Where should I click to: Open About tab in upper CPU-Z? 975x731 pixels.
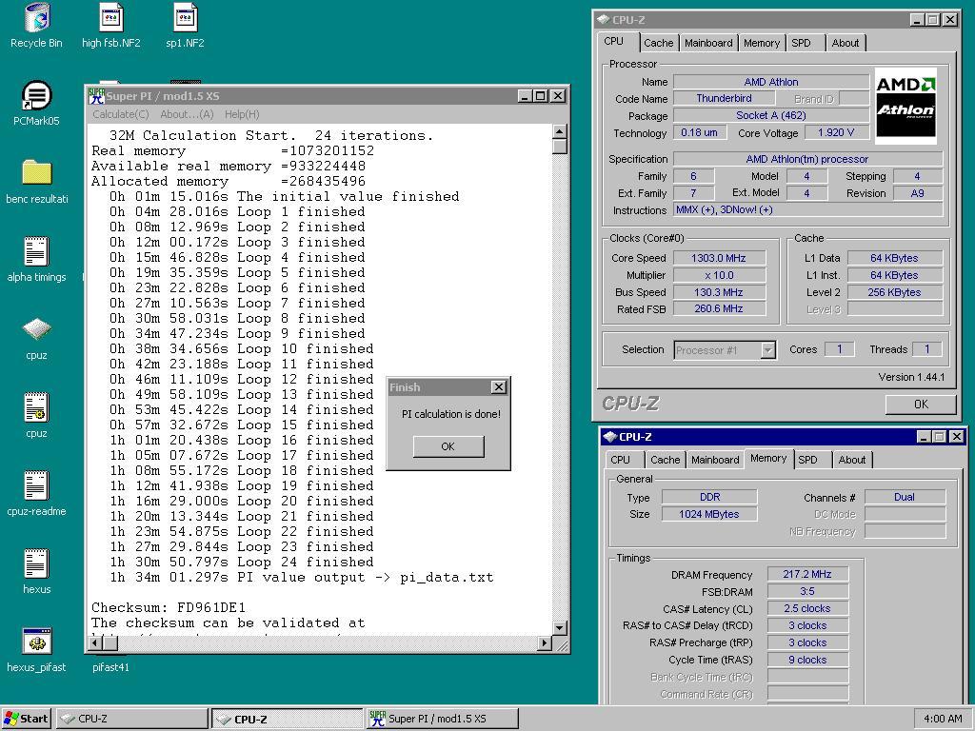[846, 43]
